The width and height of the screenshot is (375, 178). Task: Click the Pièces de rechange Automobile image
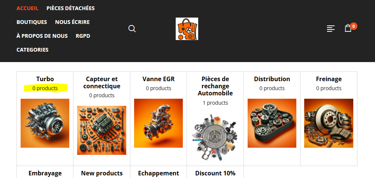click(215, 138)
